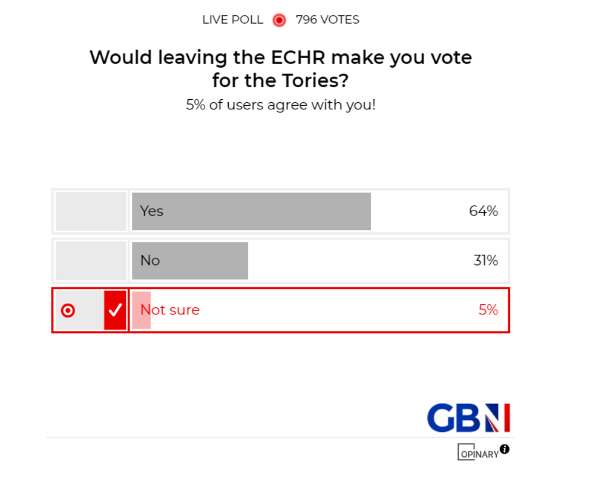Click the Opinary logo below the poll
Viewport: 593px width, 490px height.
(x=479, y=453)
